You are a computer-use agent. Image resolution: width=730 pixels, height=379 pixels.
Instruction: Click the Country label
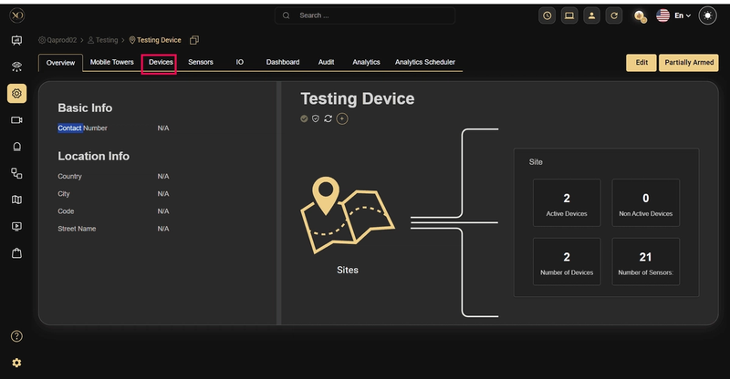click(x=70, y=177)
